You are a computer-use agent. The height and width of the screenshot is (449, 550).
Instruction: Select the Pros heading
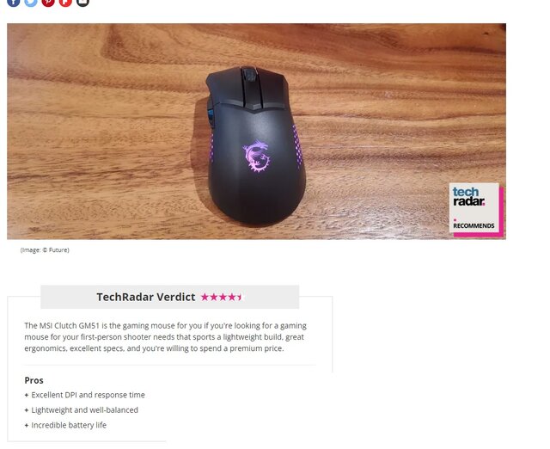tap(34, 380)
